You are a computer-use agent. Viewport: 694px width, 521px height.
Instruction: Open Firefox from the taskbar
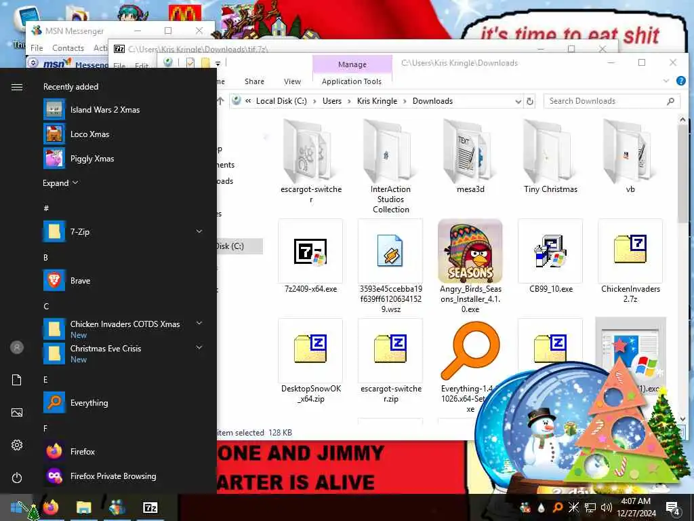(51, 507)
